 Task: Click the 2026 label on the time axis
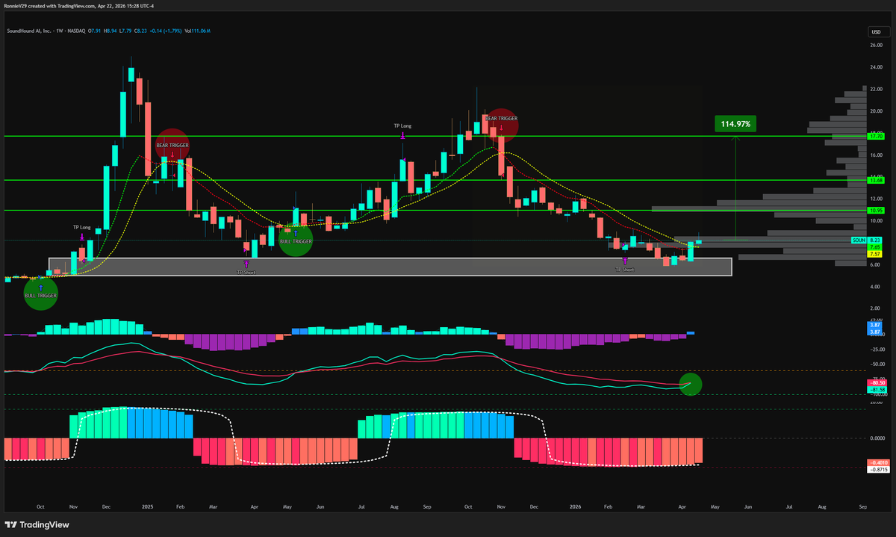point(575,506)
